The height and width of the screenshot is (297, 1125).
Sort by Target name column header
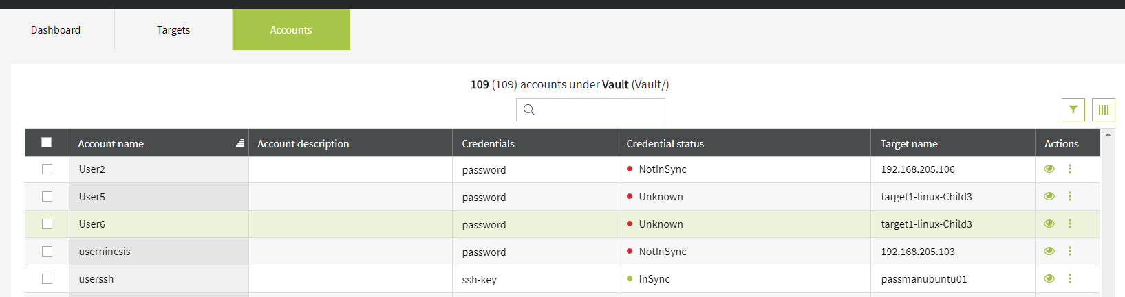[908, 143]
